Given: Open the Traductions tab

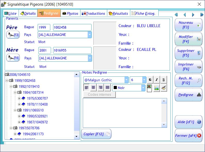Looking at the screenshot, I should coord(94,13).
